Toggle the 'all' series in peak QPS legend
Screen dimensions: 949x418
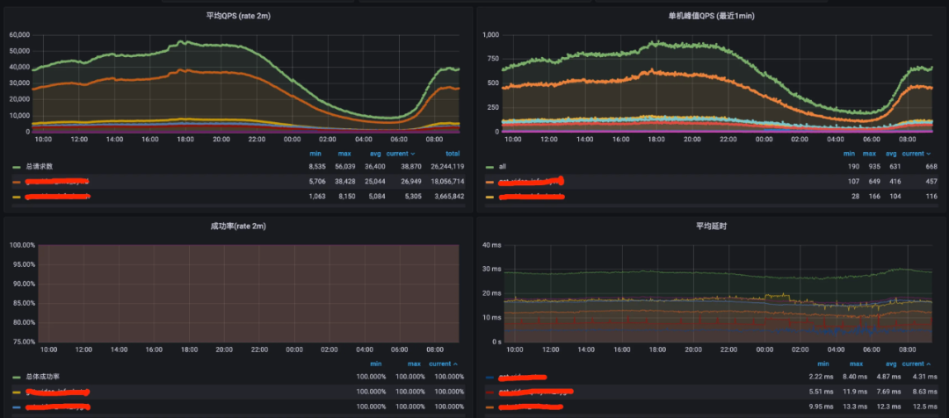click(x=503, y=166)
